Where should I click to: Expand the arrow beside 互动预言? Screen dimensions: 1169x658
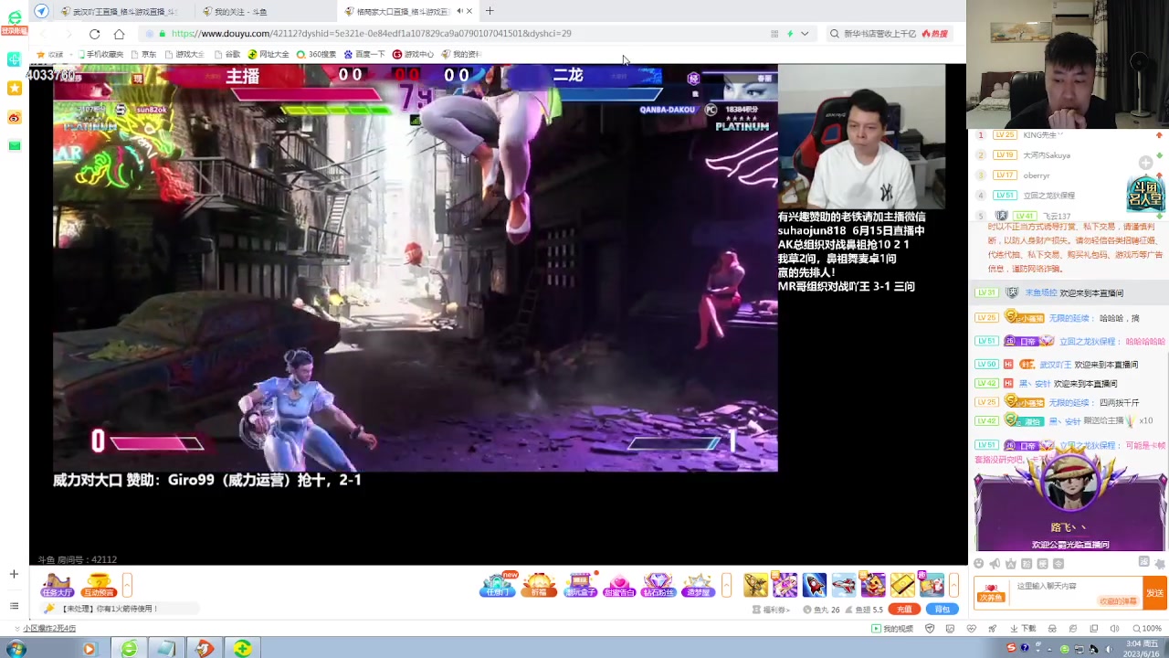[x=127, y=586]
